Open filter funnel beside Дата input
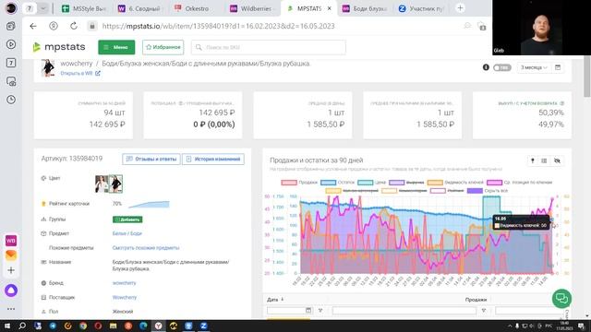Image resolution: width=591 pixels, height=332 pixels. [320, 310]
